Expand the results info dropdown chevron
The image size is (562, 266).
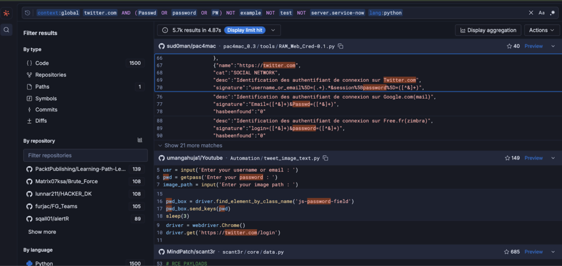coord(273,30)
